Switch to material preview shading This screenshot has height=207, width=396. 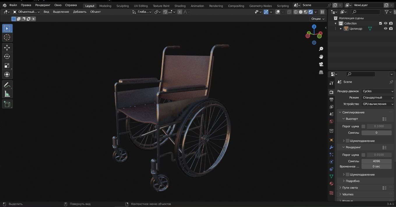pyautogui.click(x=306, y=12)
